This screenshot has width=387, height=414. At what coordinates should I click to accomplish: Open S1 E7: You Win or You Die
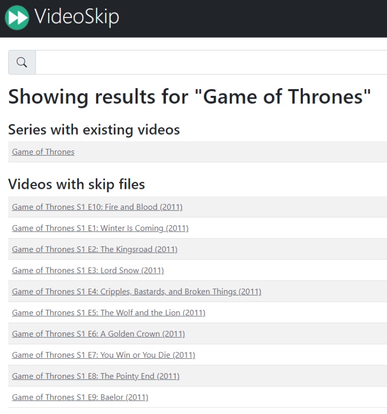pos(104,355)
